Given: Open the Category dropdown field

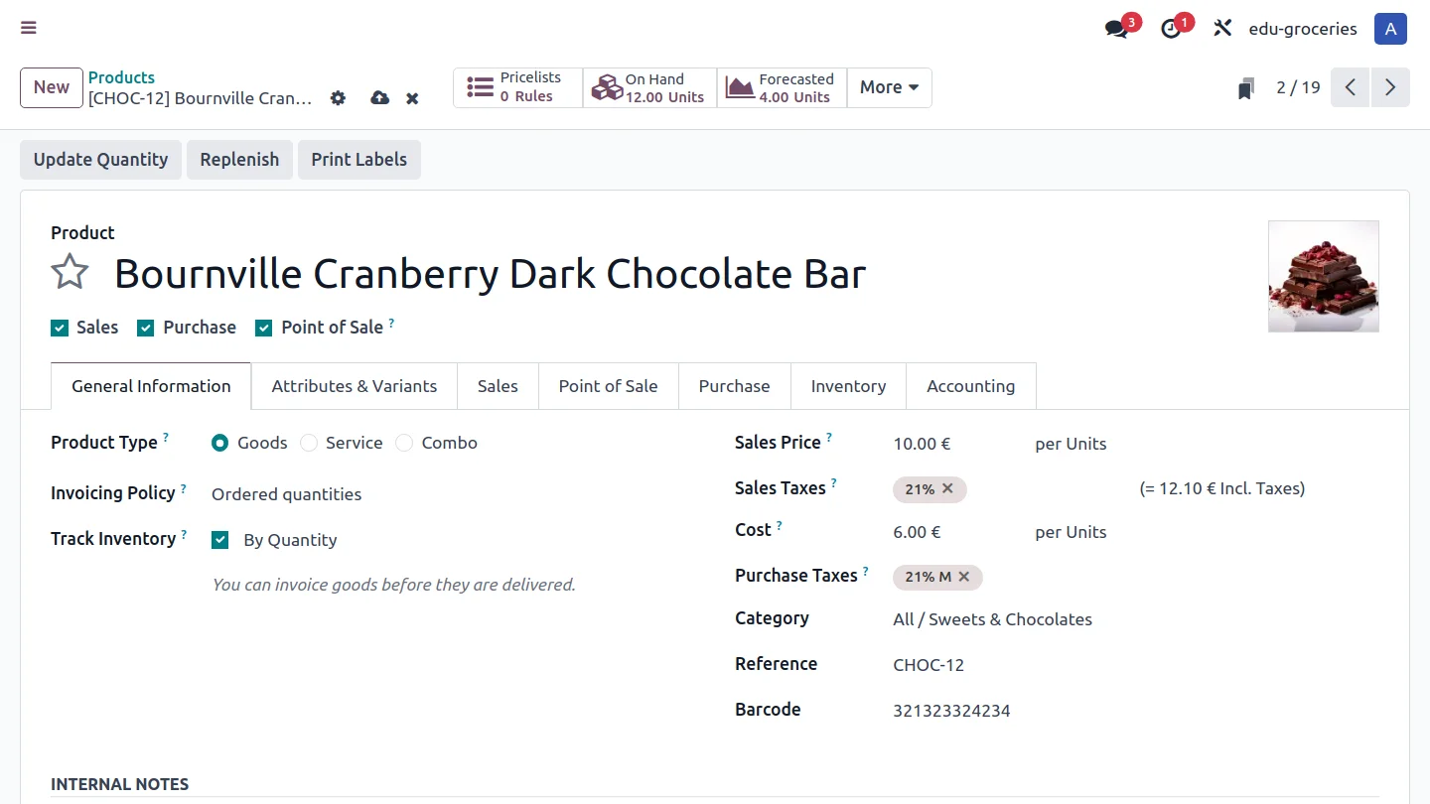Looking at the screenshot, I should pos(992,619).
